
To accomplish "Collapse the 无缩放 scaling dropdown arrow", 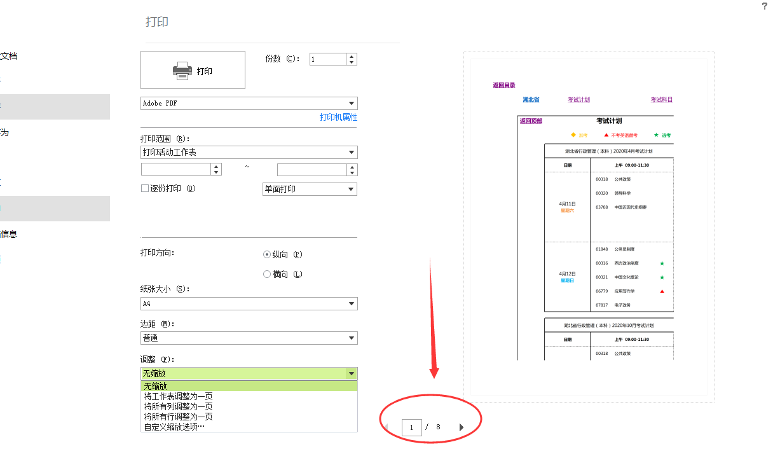I will click(x=351, y=374).
